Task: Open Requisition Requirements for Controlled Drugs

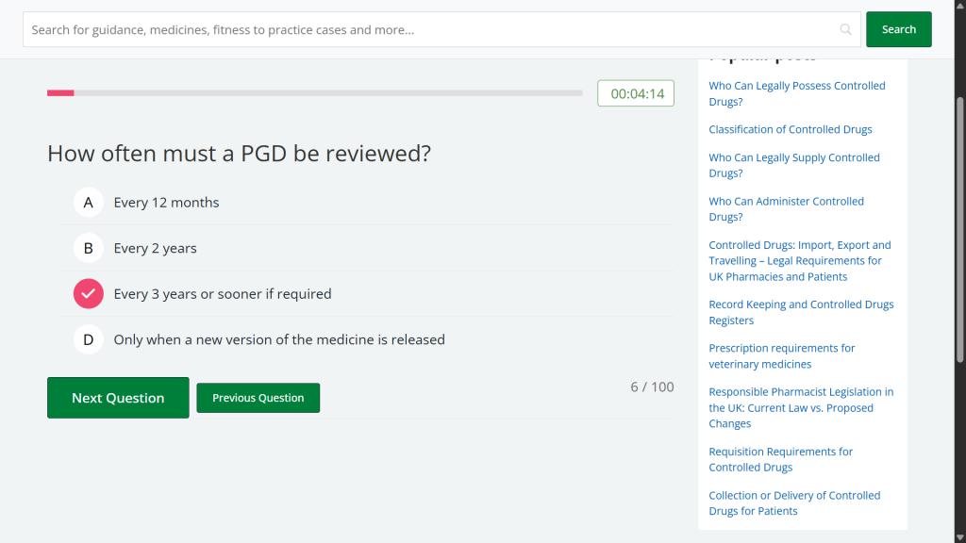Action: 780,459
